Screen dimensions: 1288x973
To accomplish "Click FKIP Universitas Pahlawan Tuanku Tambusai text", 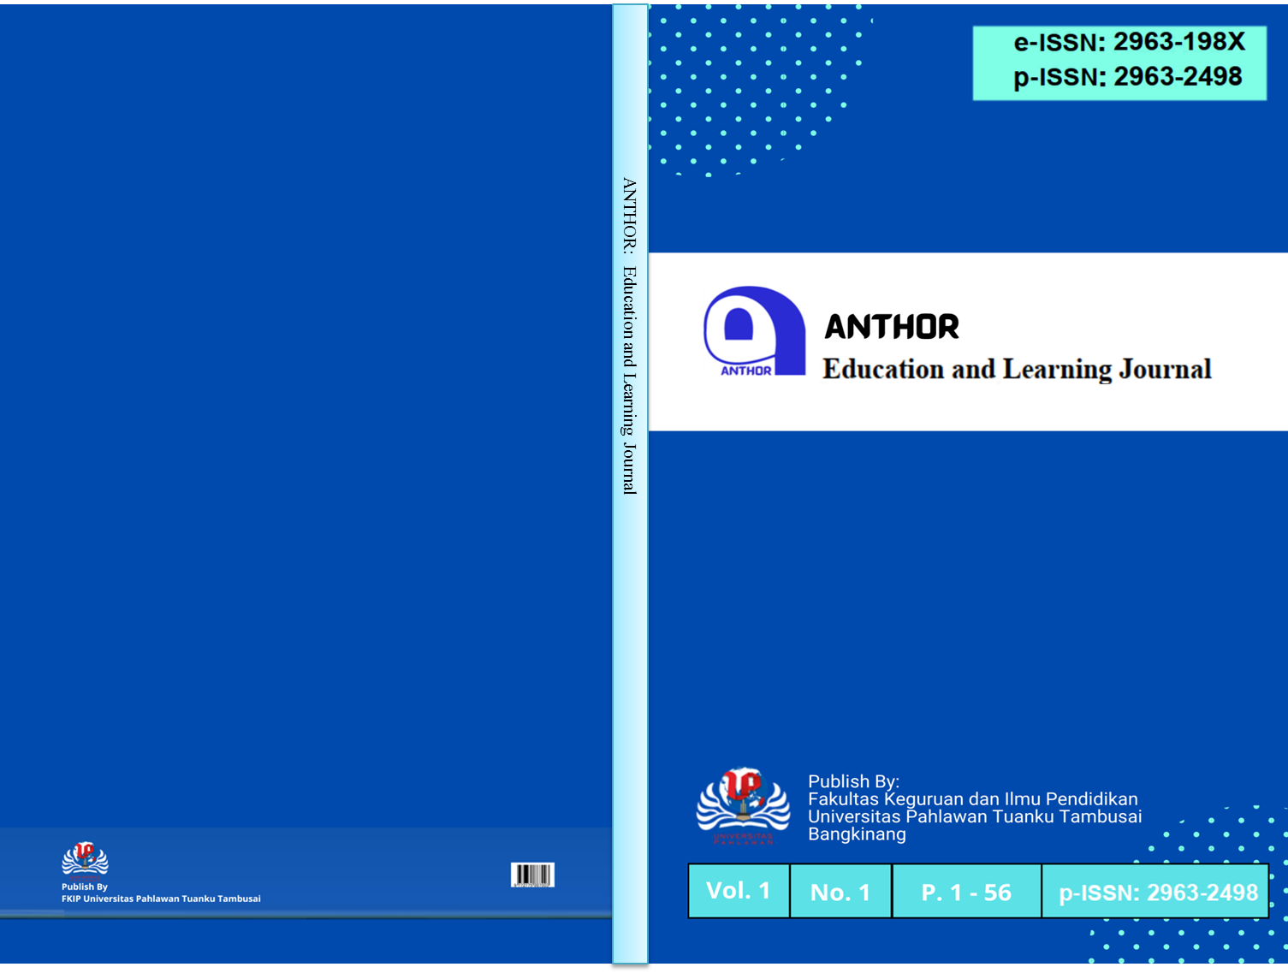I will (161, 898).
